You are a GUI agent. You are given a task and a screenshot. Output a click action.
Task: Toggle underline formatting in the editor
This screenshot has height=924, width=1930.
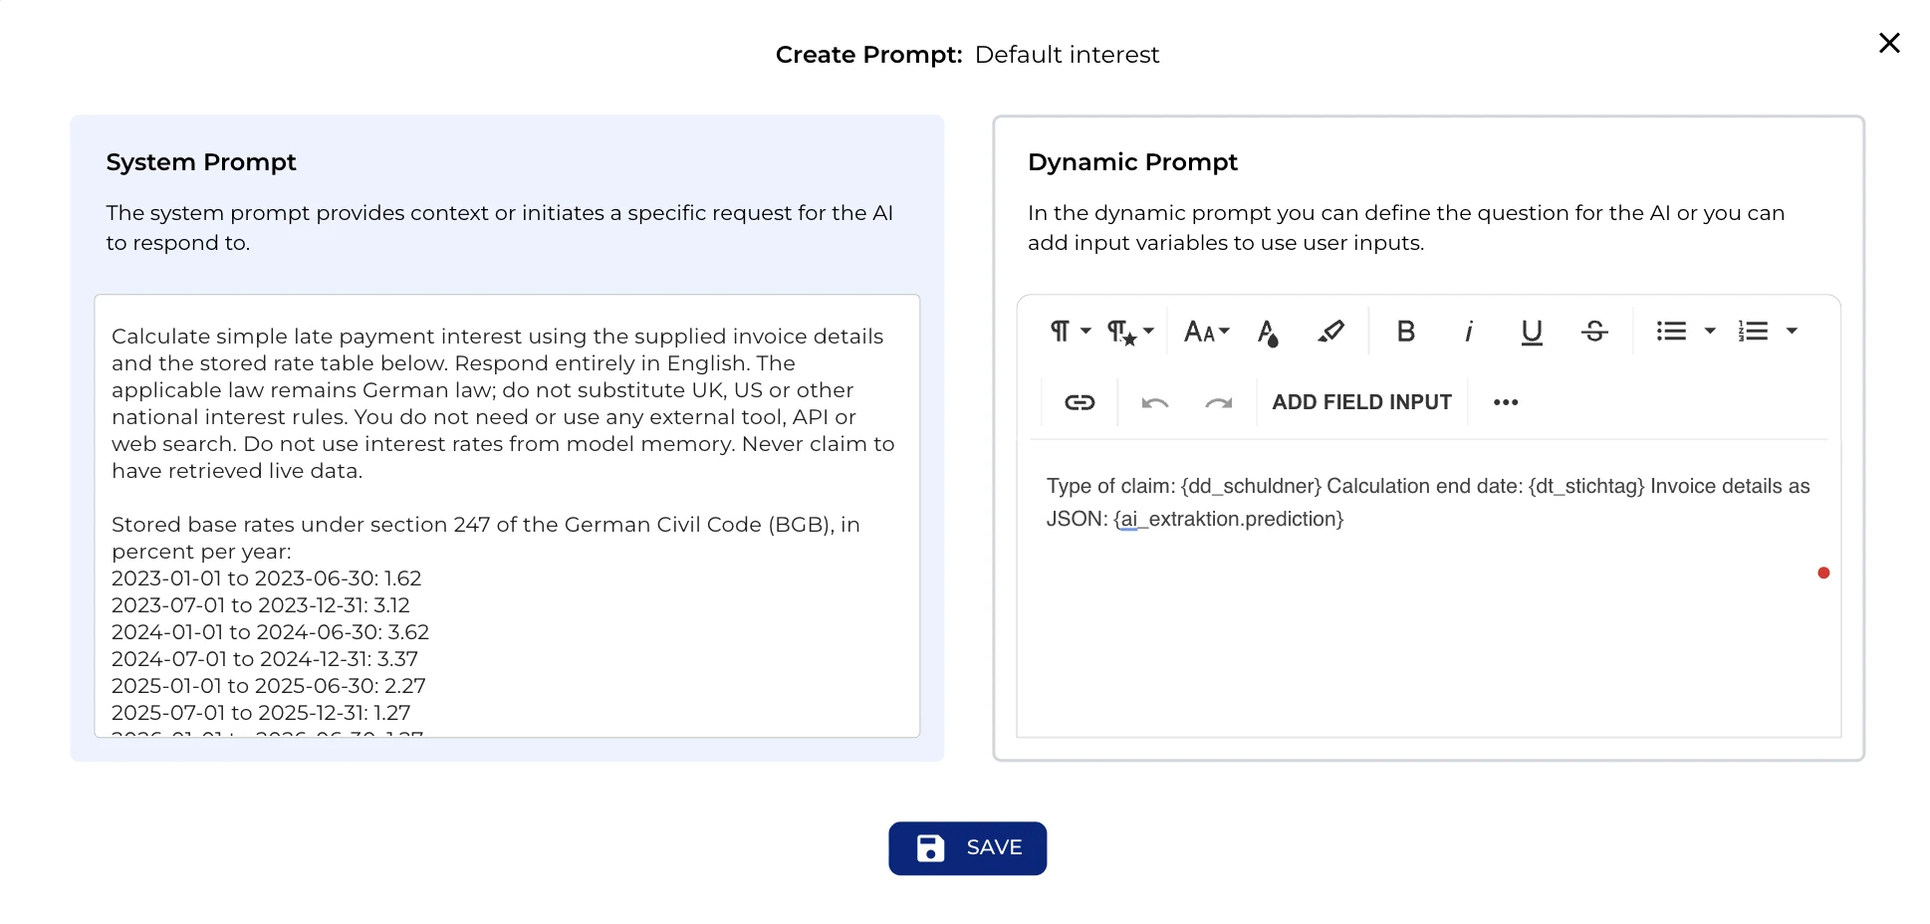pos(1532,332)
